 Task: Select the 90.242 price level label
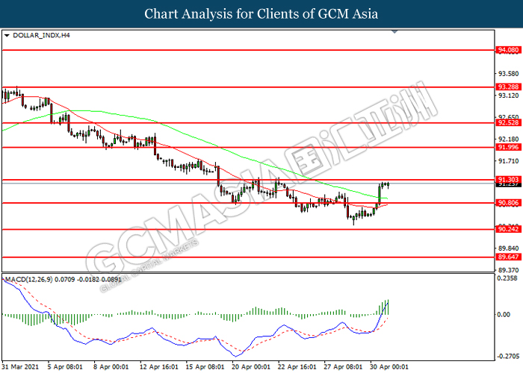pos(508,229)
